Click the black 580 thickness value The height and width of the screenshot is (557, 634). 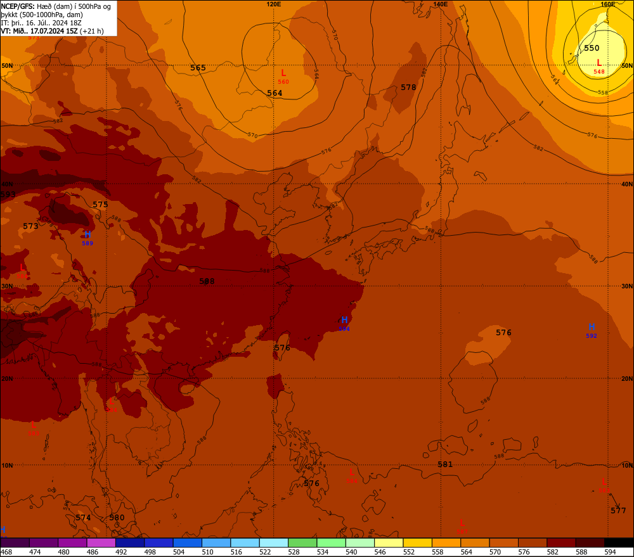point(117,517)
